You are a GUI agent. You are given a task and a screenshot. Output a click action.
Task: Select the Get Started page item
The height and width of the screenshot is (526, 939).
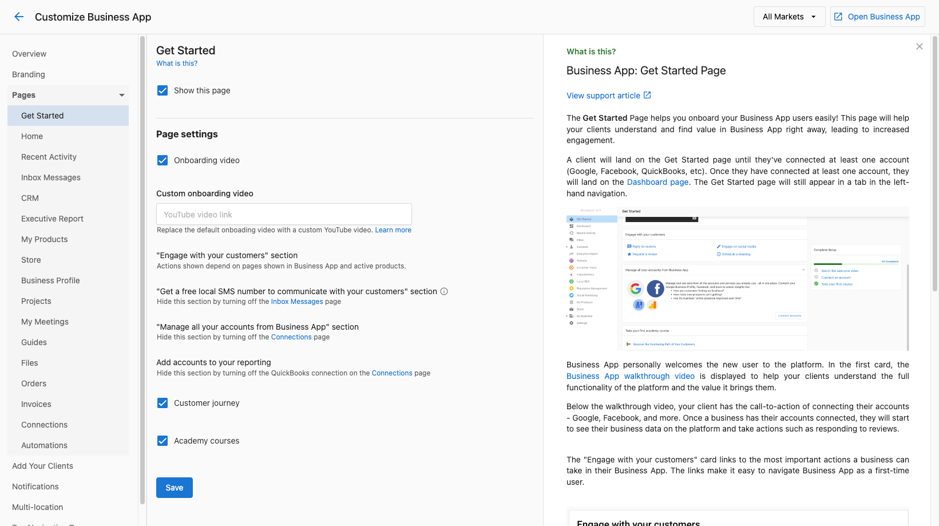(x=68, y=116)
